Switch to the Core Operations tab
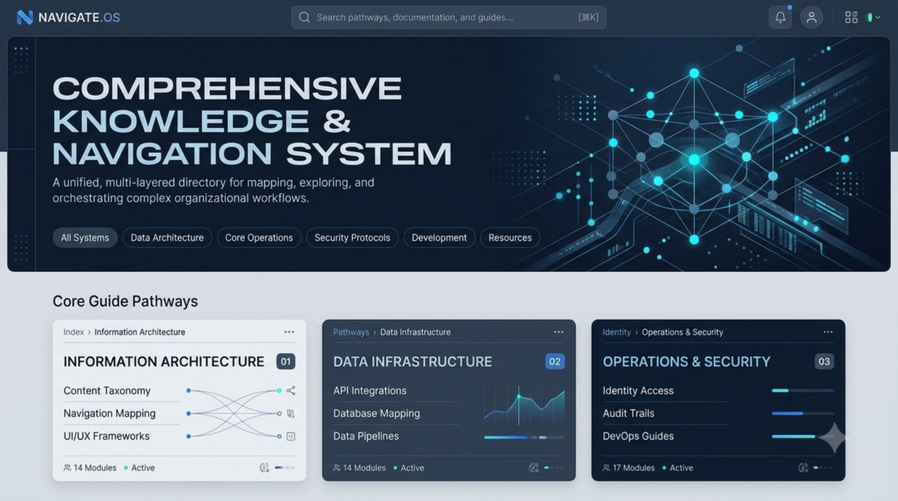The width and height of the screenshot is (898, 501). pos(259,238)
